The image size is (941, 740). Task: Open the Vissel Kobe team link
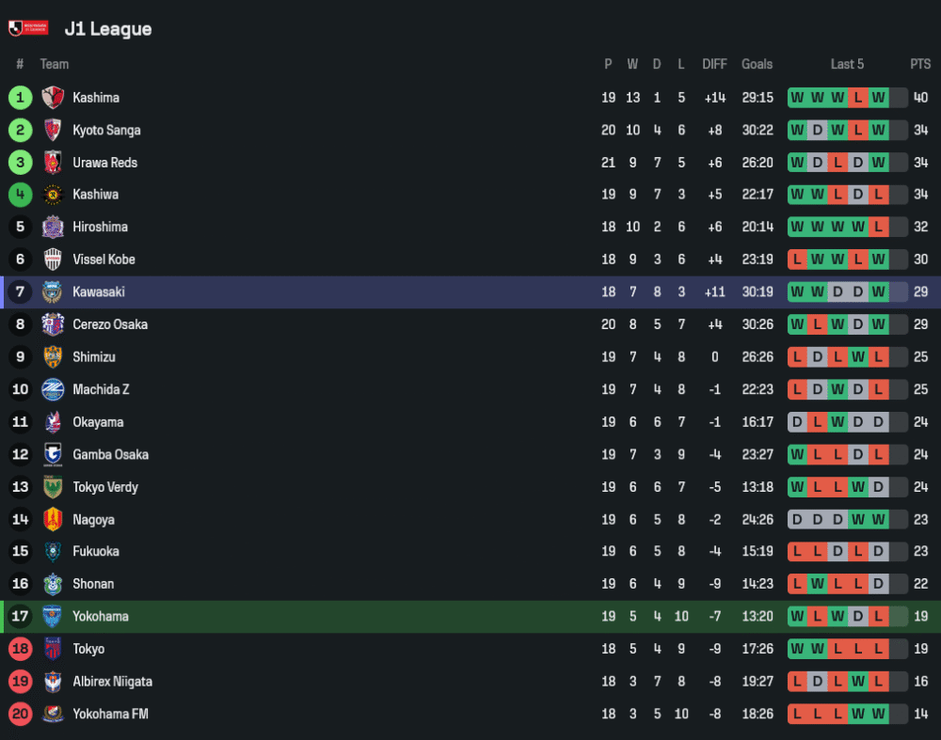click(104, 260)
